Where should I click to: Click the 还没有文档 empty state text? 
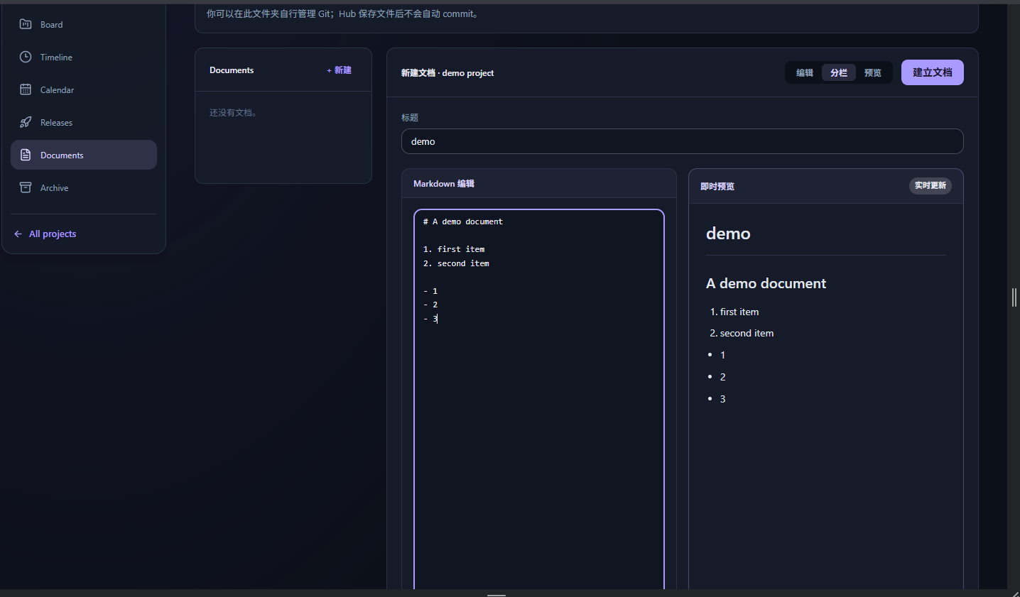(x=233, y=113)
